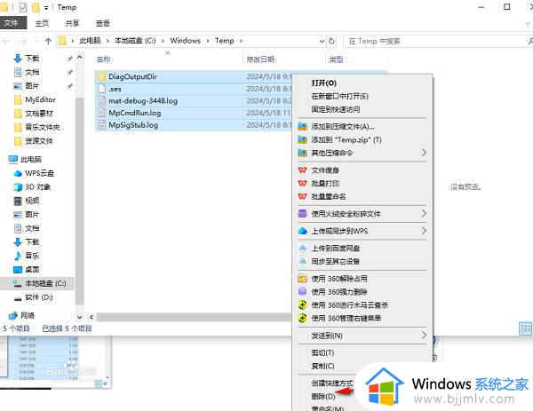Expand chevron after Windows in breadcrumb

point(207,41)
